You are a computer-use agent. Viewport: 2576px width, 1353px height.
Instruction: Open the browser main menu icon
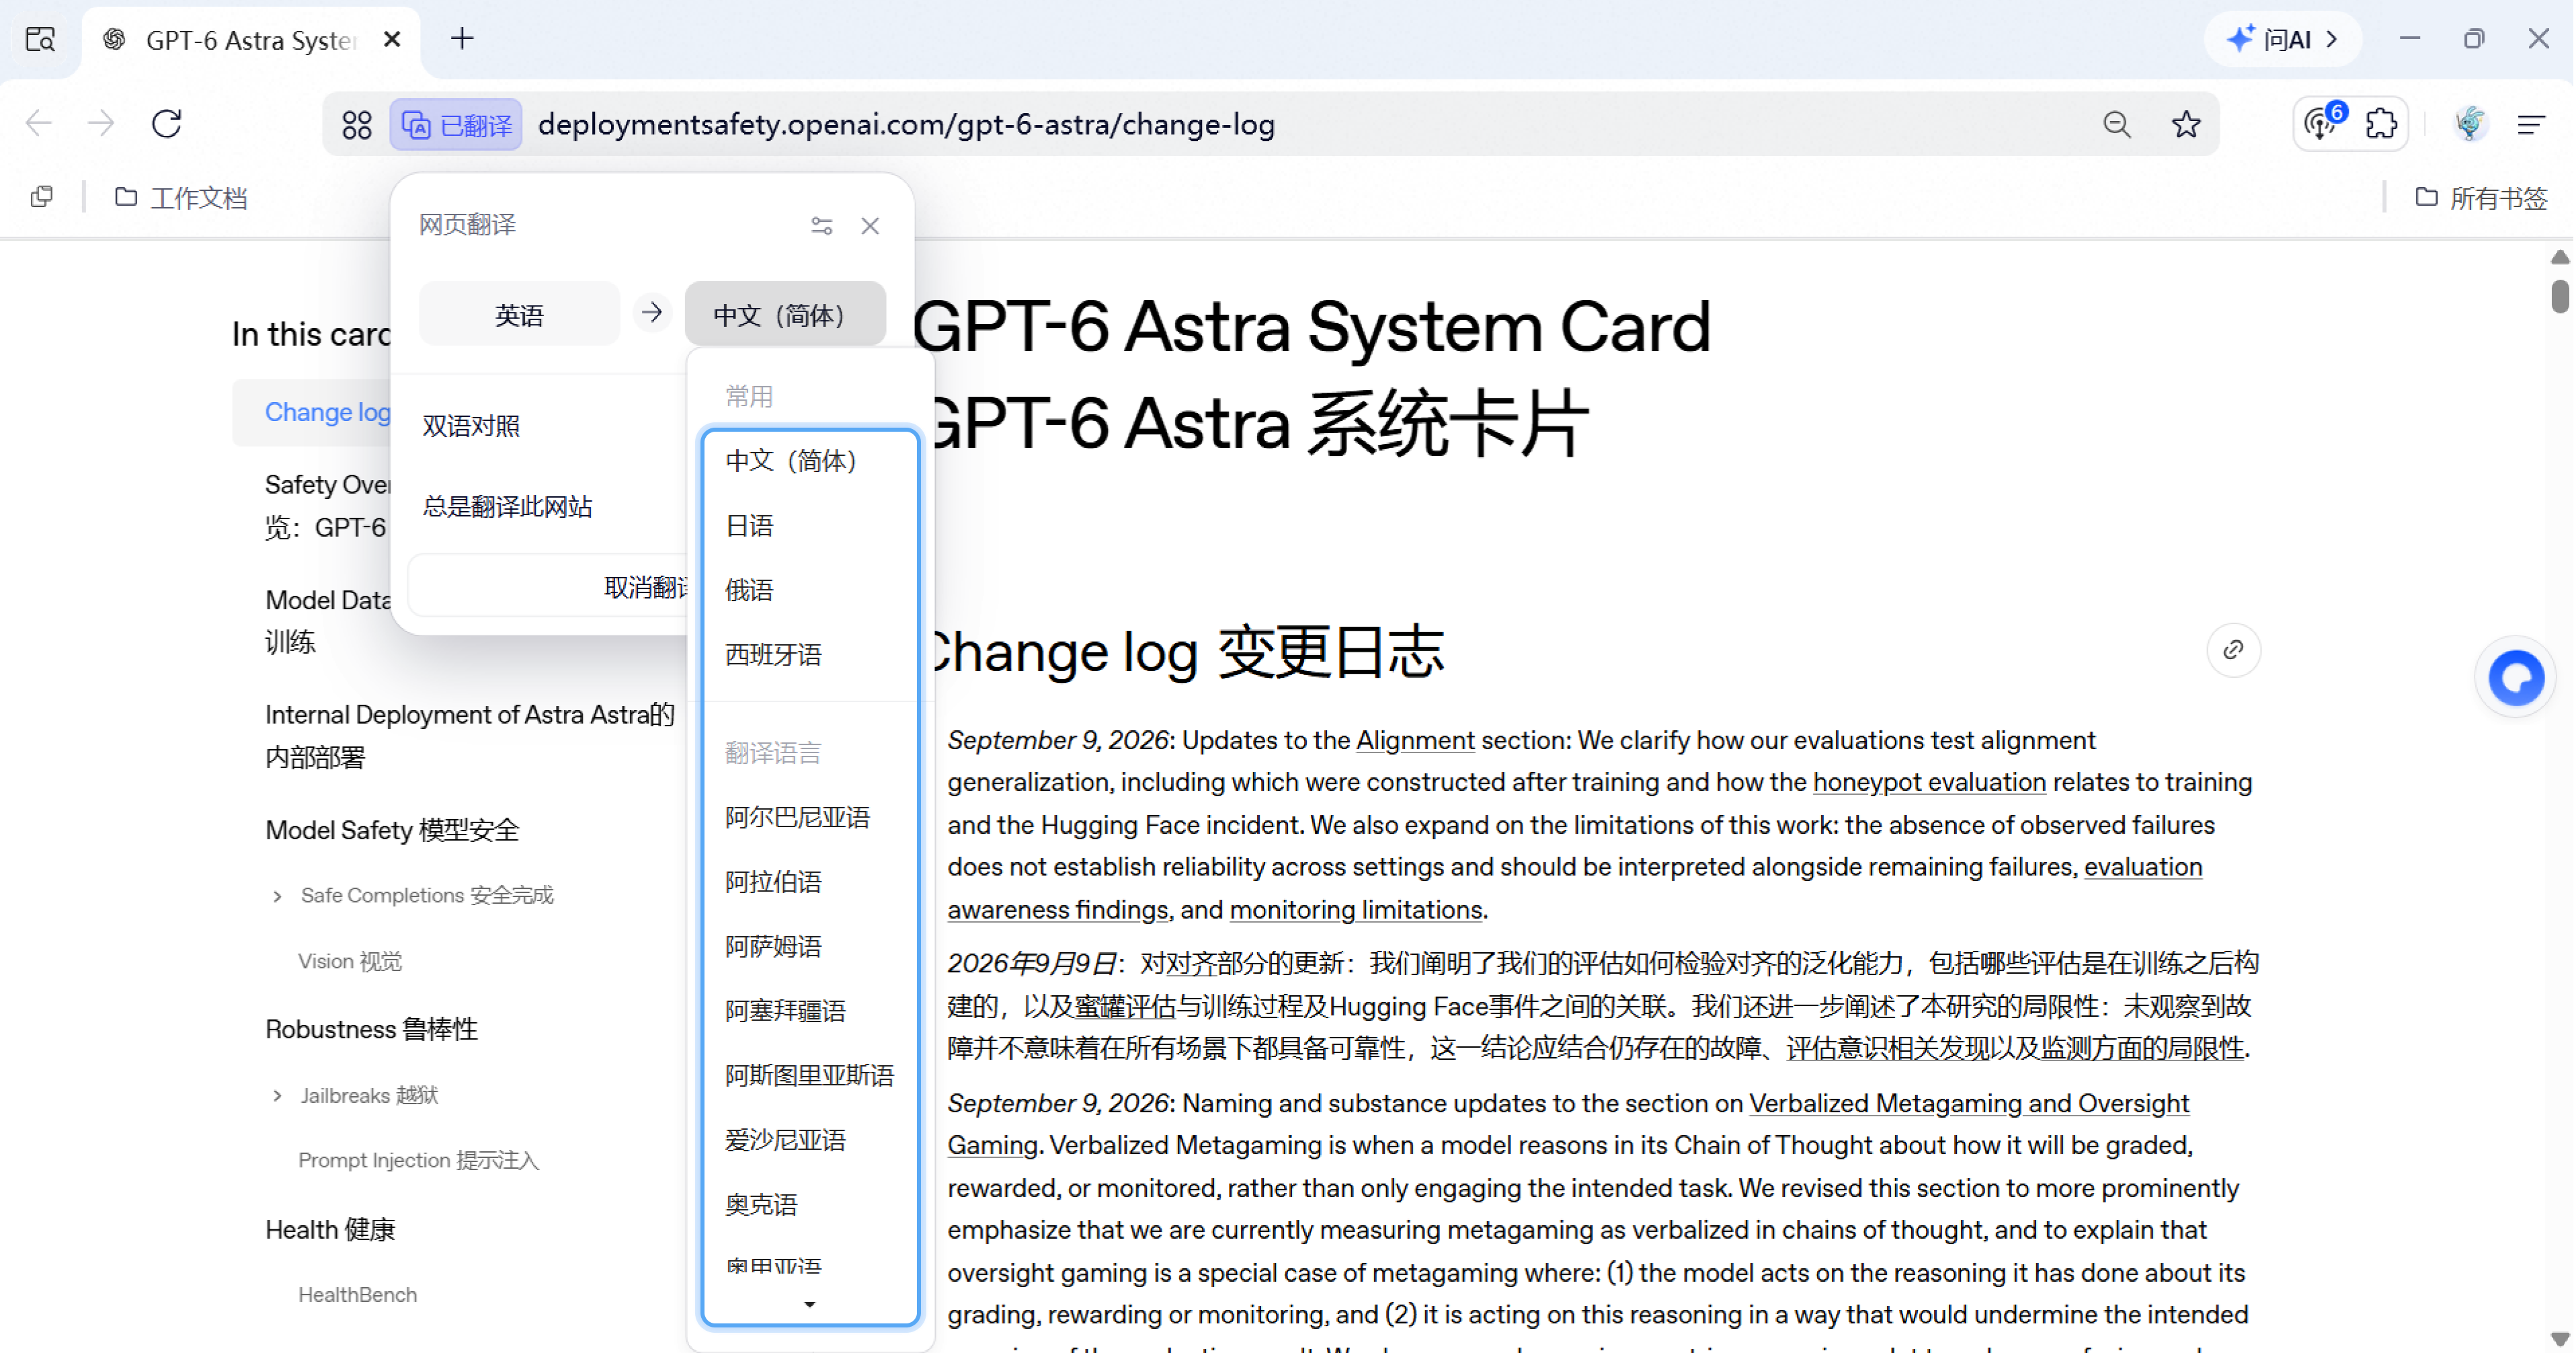(2532, 124)
